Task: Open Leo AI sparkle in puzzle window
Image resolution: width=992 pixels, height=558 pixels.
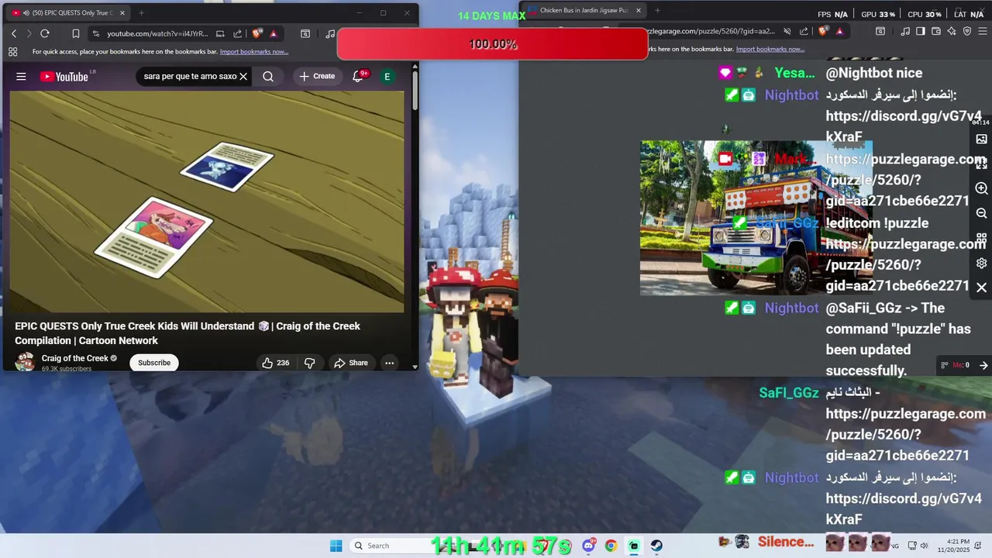Action: (x=952, y=31)
